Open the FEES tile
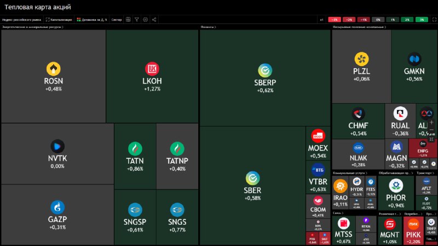The image size is (438, 246). [371, 186]
